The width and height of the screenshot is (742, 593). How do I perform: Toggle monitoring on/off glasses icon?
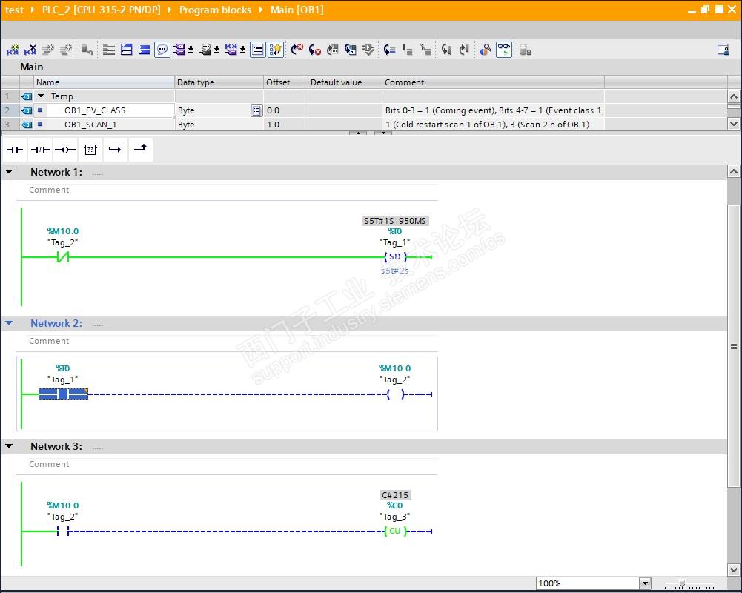(x=503, y=50)
